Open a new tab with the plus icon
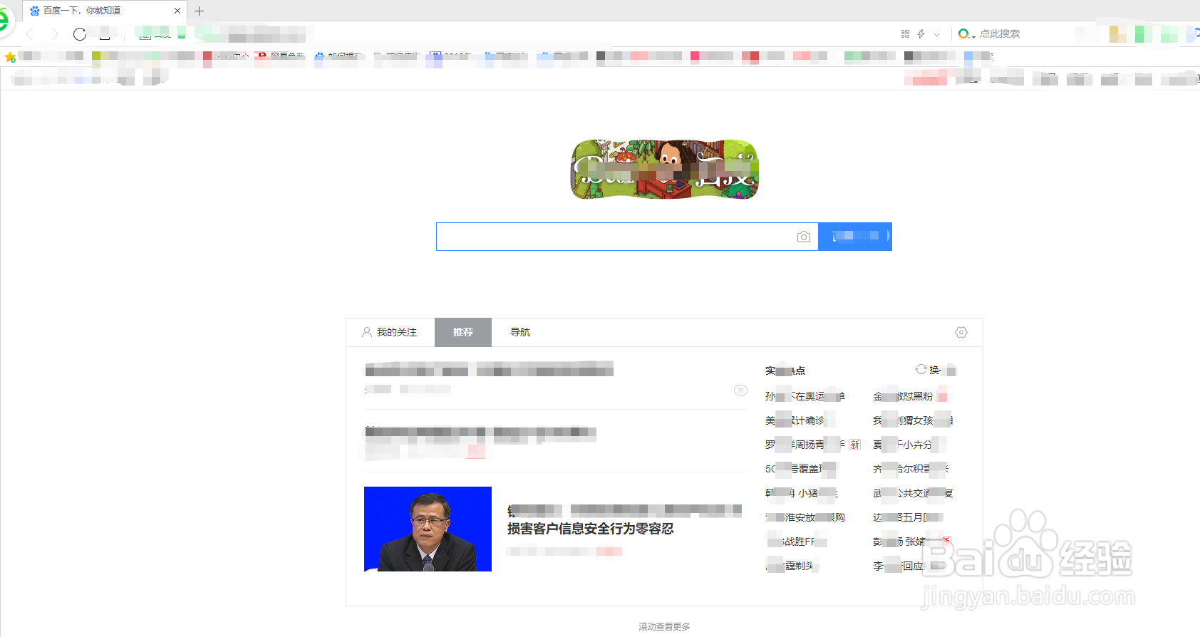The image size is (1200, 637). click(200, 11)
